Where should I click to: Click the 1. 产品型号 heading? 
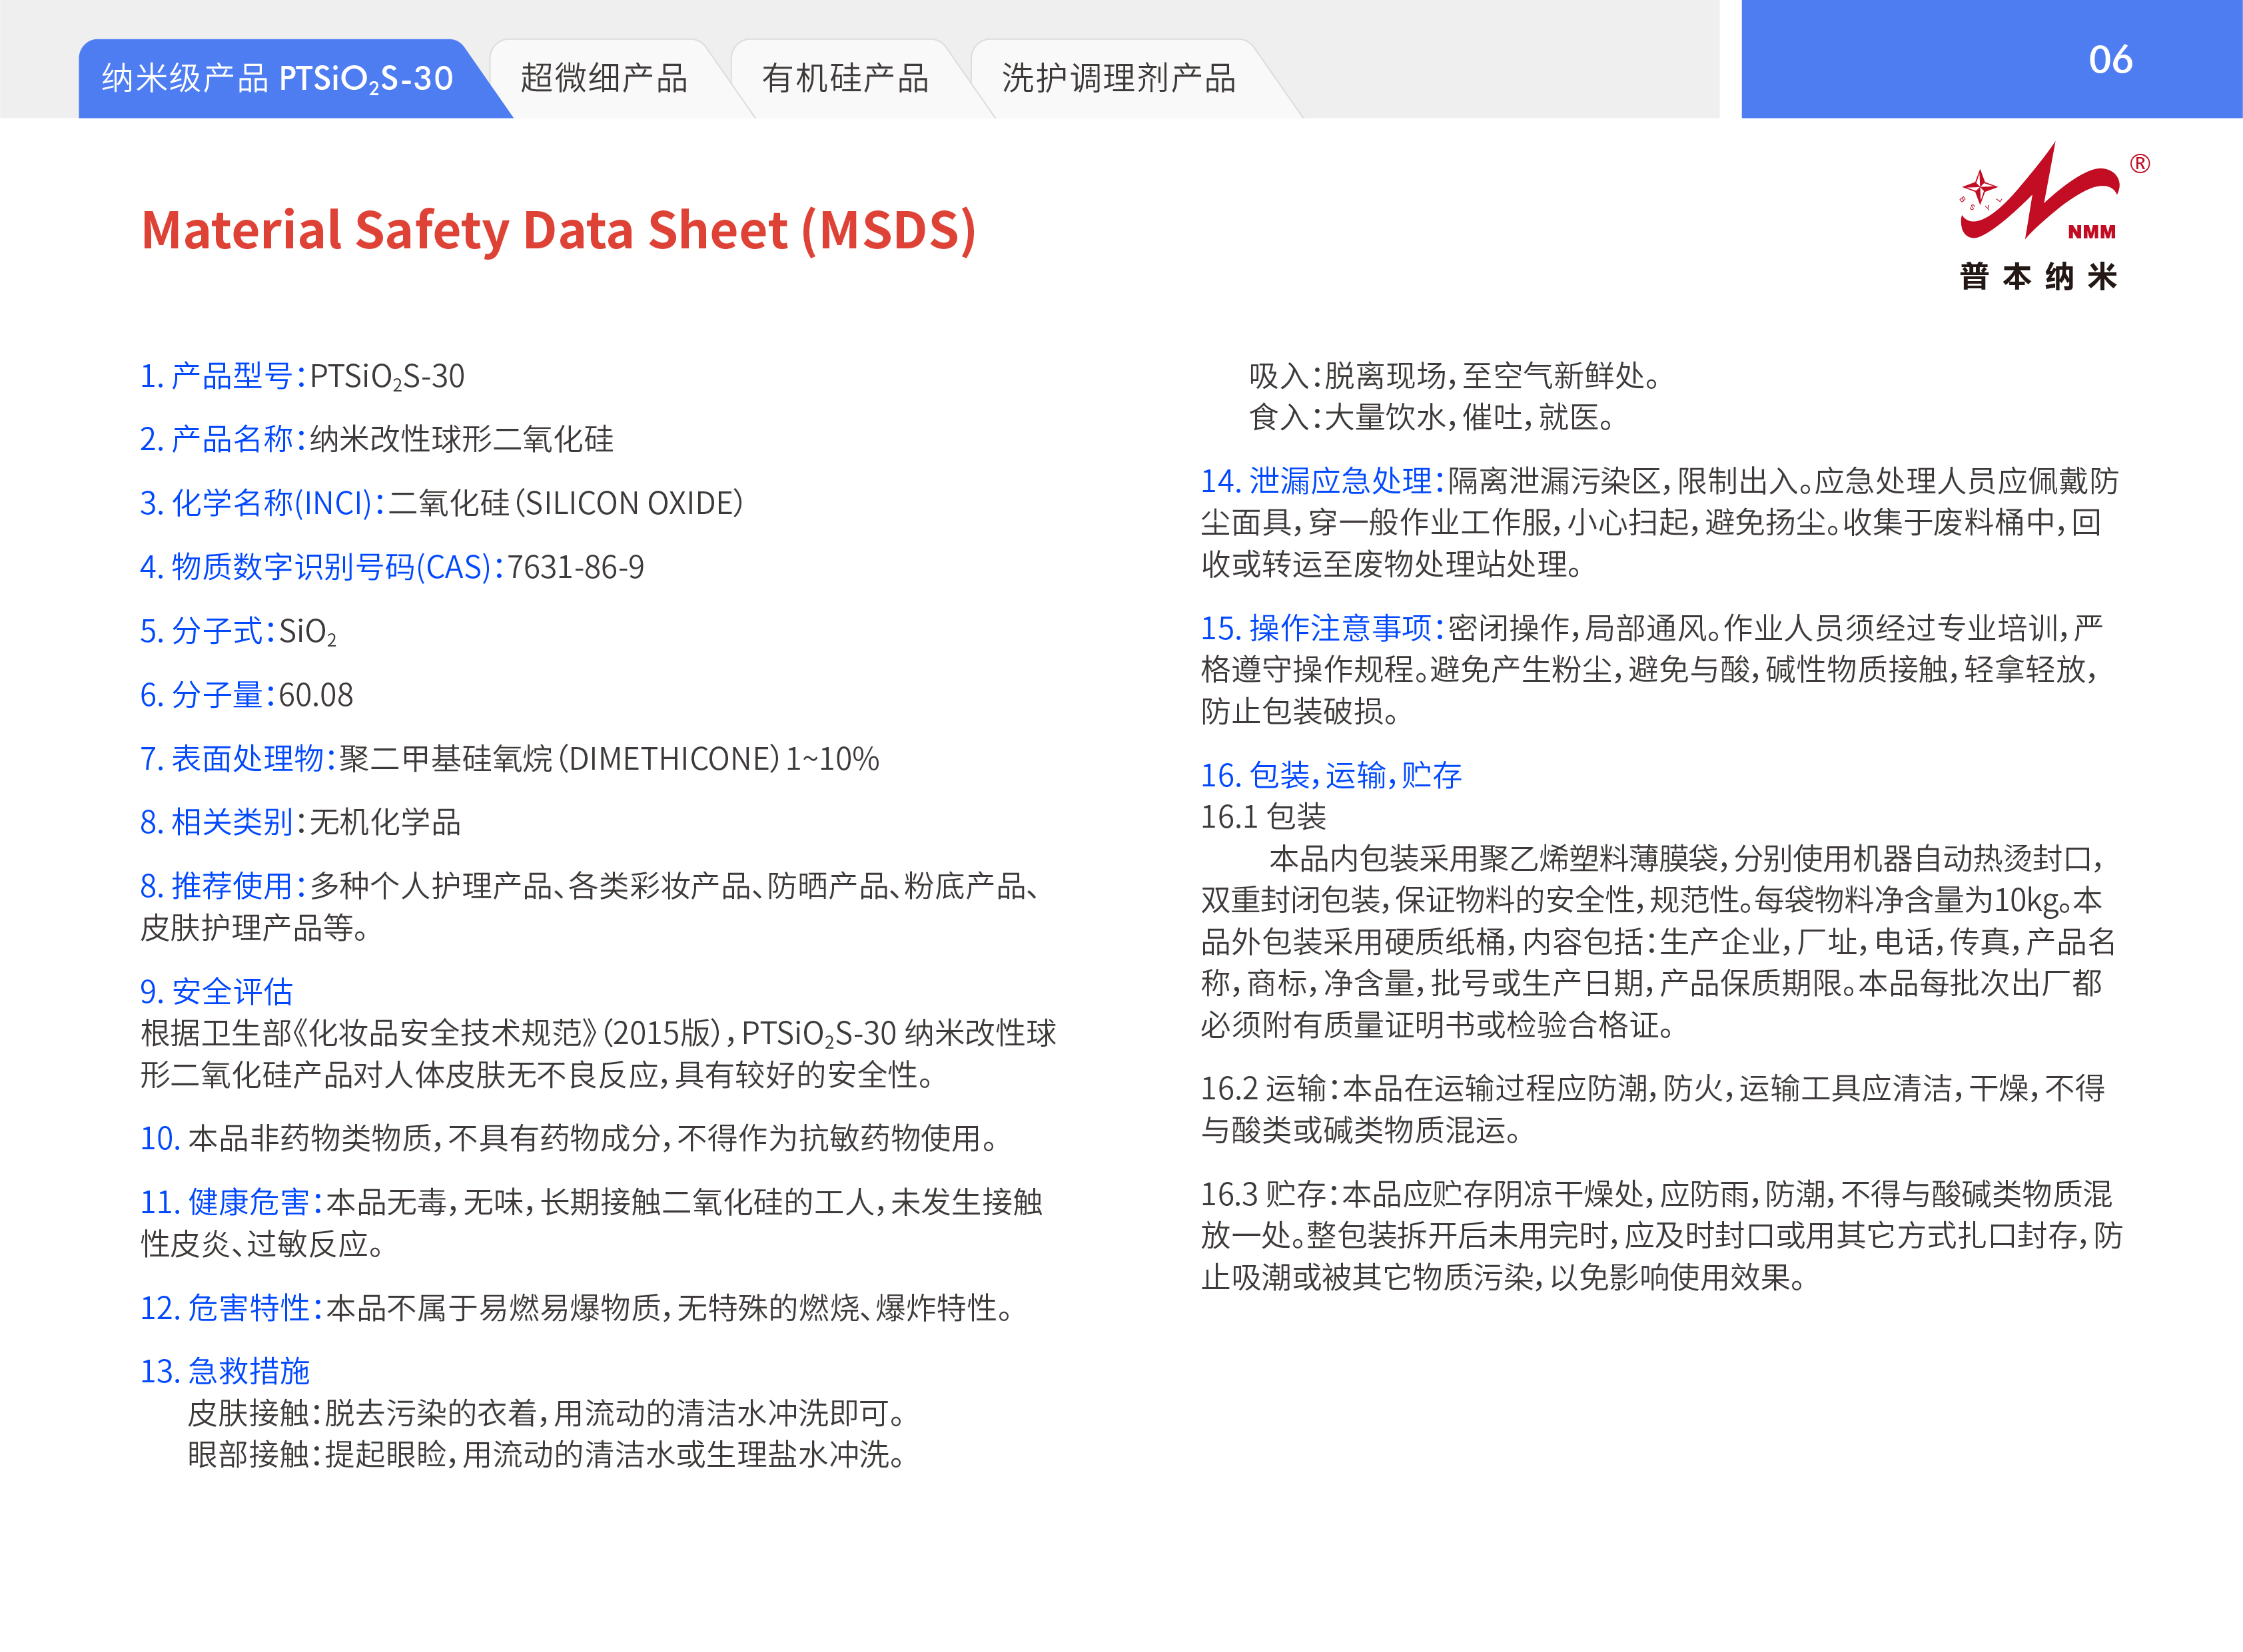tap(222, 376)
